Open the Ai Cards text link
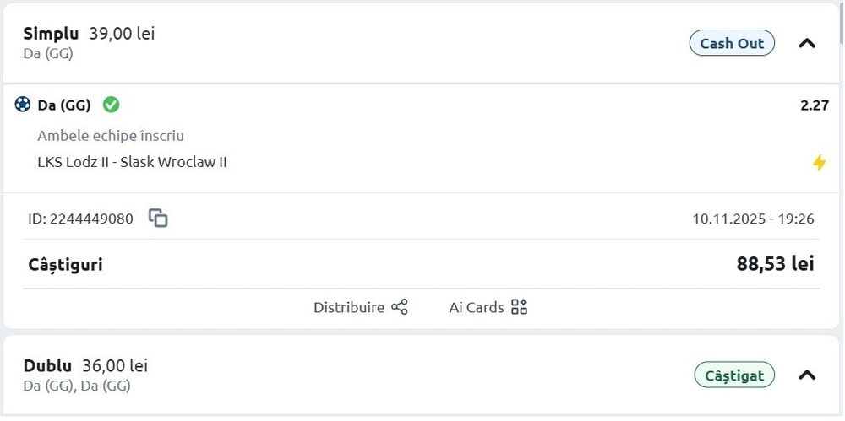Screen dimensions: 845x421 tap(477, 307)
